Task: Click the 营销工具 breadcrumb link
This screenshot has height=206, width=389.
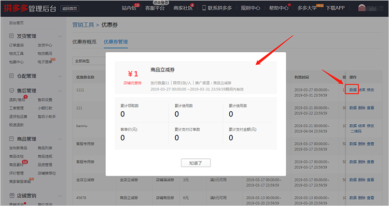Action: [x=83, y=25]
